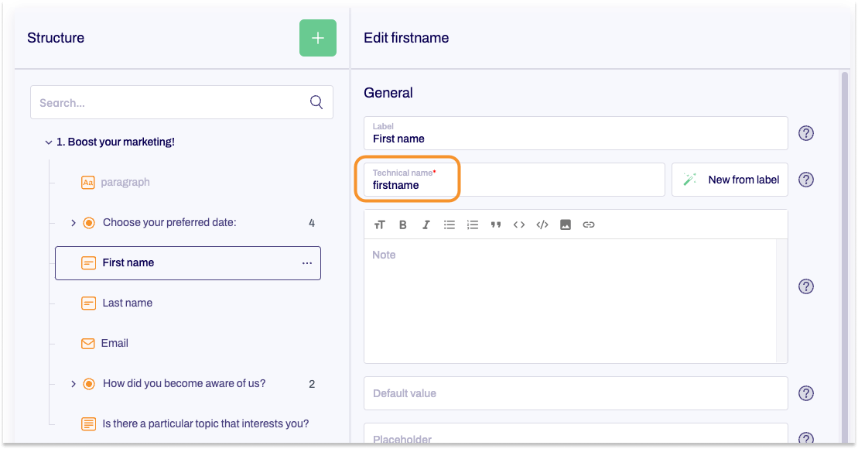Toggle italic formatting in the note editor
858x449 pixels.
click(x=426, y=224)
